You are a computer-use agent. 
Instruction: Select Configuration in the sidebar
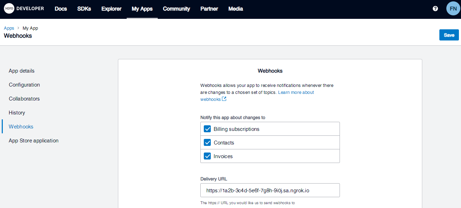point(24,84)
